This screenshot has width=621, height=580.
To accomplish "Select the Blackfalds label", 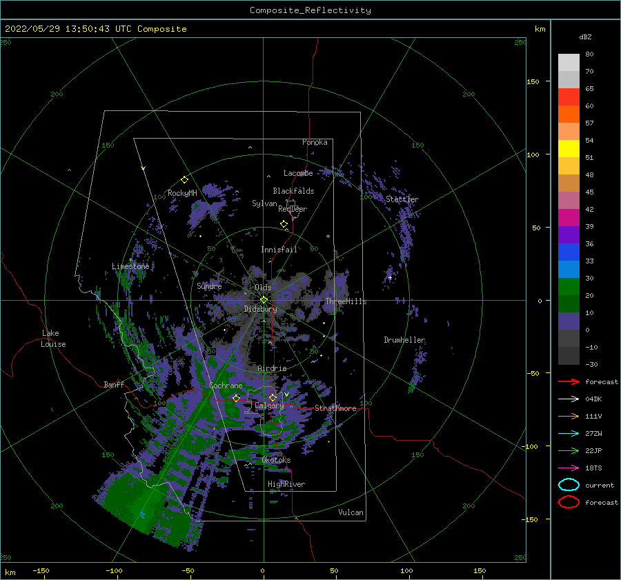I will click(293, 191).
